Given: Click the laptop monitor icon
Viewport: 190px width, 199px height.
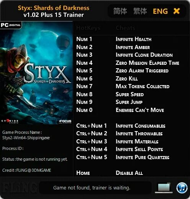Looking at the screenshot, I should tap(164, 188).
